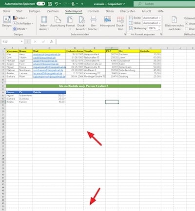Click the Format page size icon
Image resolution: width=195 pixels, height=211 pixels.
(x=70, y=20)
